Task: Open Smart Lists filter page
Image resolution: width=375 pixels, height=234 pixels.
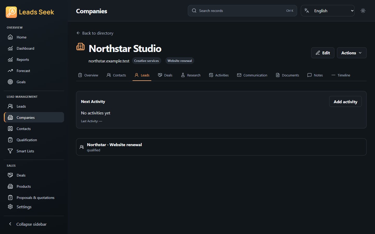Action: coord(34,151)
